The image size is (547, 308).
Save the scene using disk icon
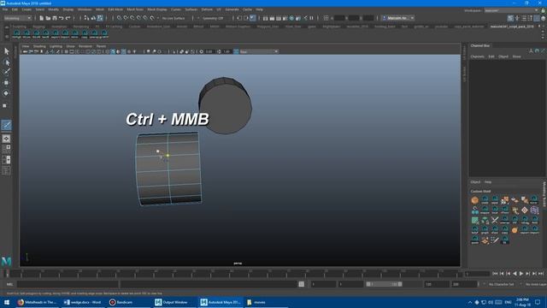[55, 18]
